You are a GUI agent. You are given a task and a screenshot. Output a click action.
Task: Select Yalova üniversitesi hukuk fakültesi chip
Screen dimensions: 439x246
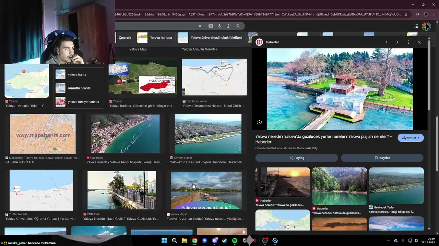[211, 38]
